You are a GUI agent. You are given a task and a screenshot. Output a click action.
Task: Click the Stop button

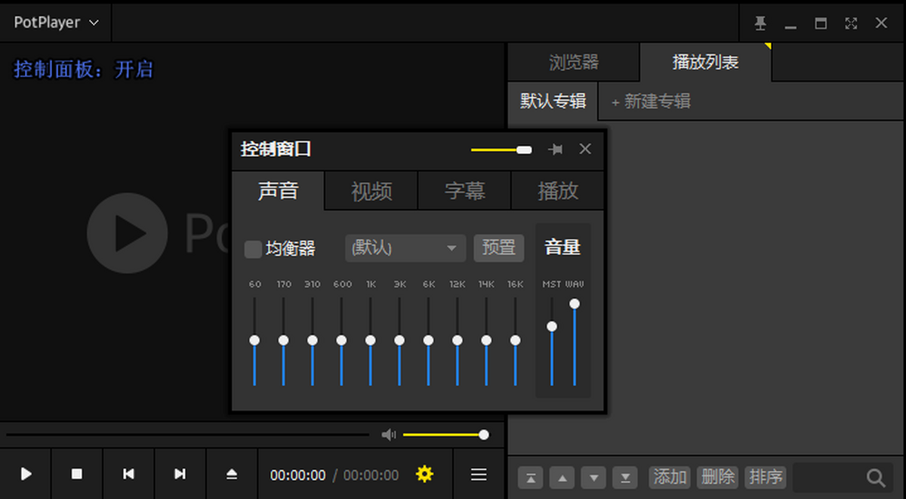pyautogui.click(x=77, y=474)
